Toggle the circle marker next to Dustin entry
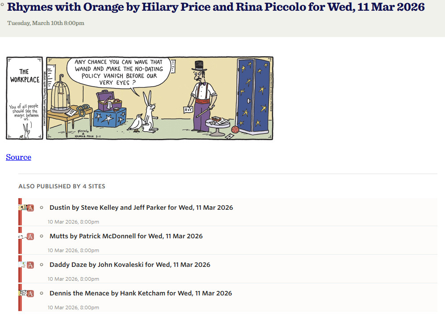This screenshot has height=324, width=445. [42, 208]
